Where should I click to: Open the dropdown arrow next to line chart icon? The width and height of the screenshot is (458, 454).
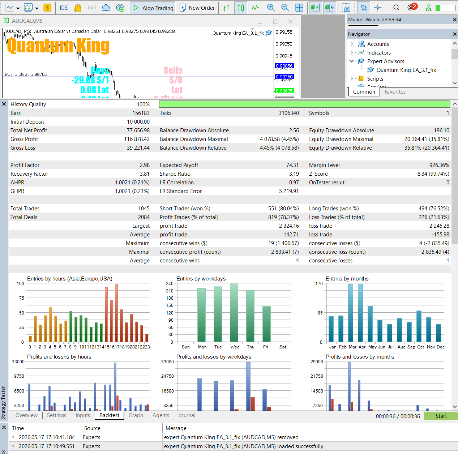point(18,8)
